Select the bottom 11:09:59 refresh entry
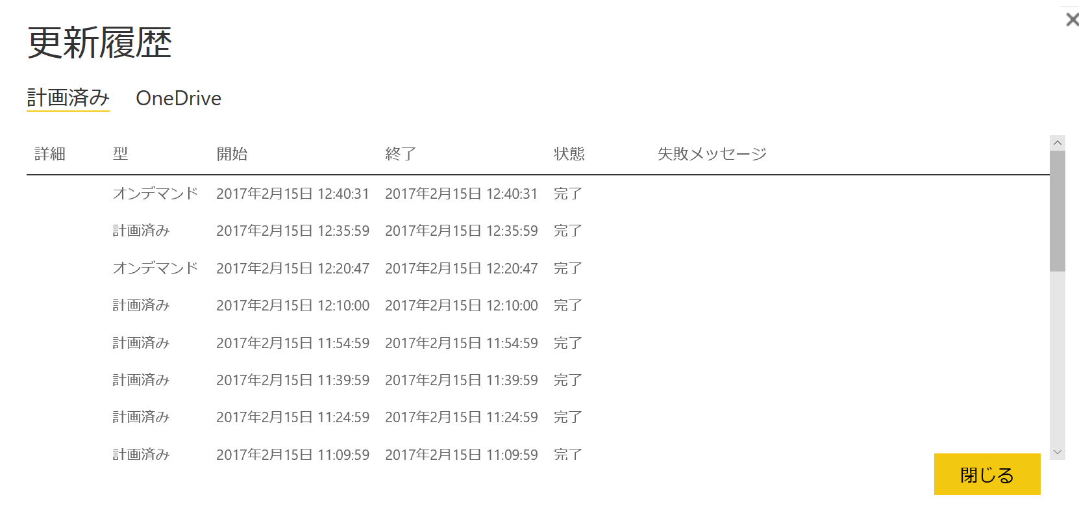Screen dimensions: 1079x506 tap(325, 454)
